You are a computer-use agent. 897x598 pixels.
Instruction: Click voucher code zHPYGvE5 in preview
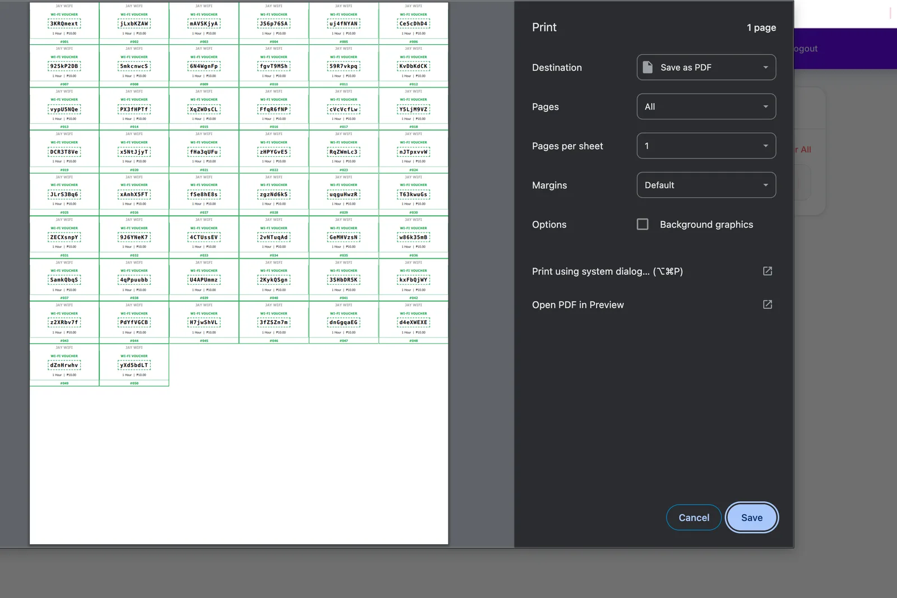coord(274,152)
